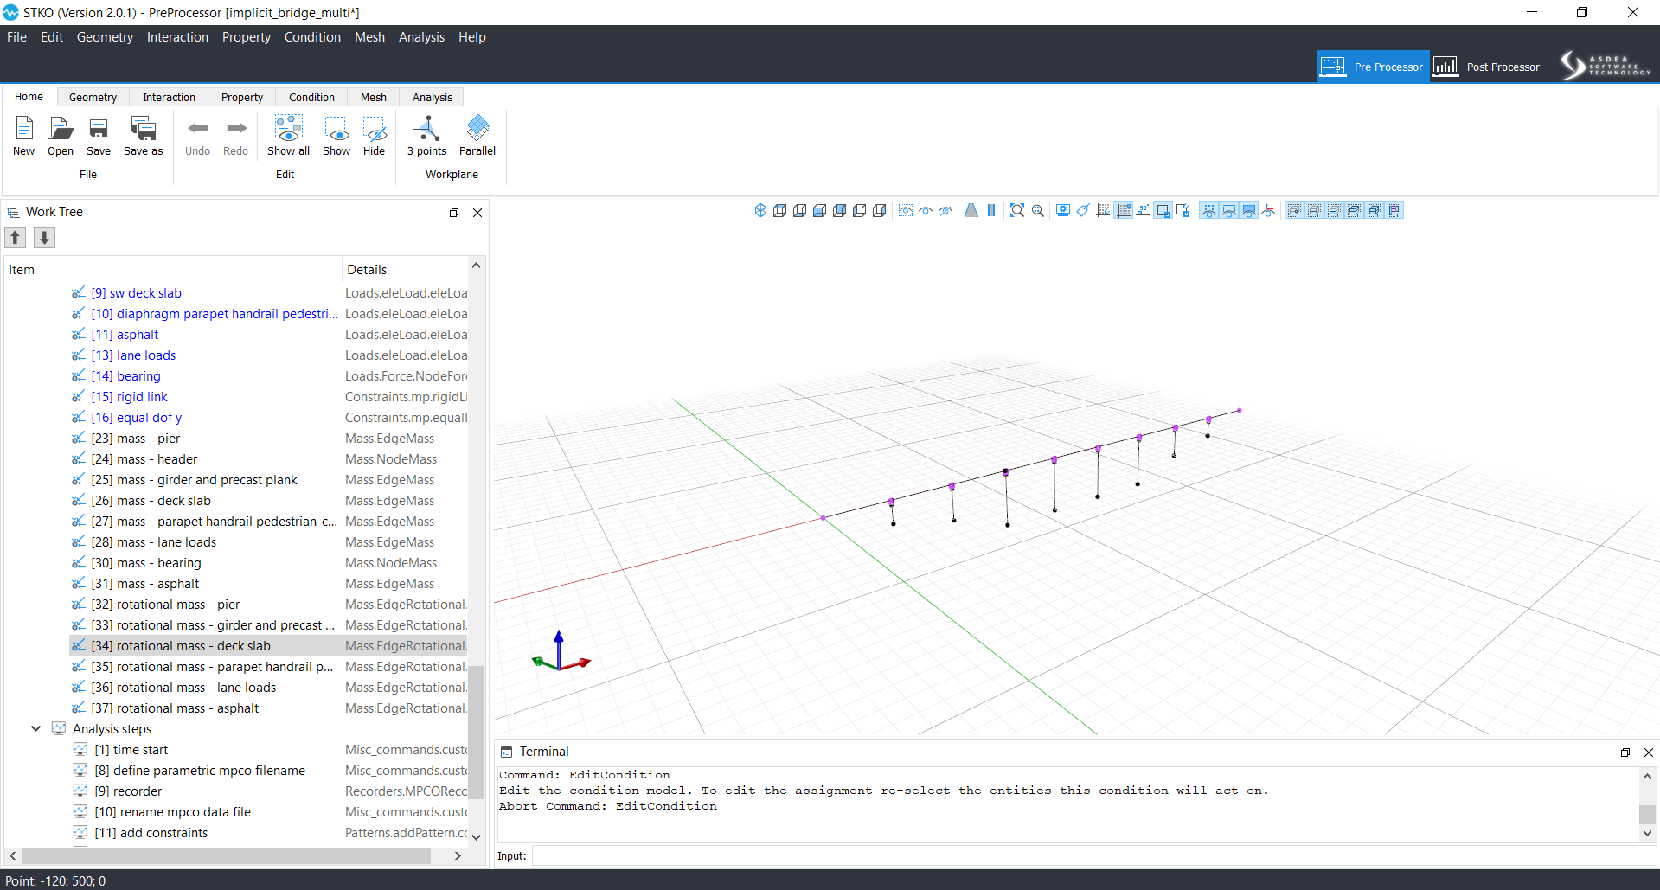The height and width of the screenshot is (890, 1660).
Task: Set workplane by 3 points
Action: tap(427, 136)
